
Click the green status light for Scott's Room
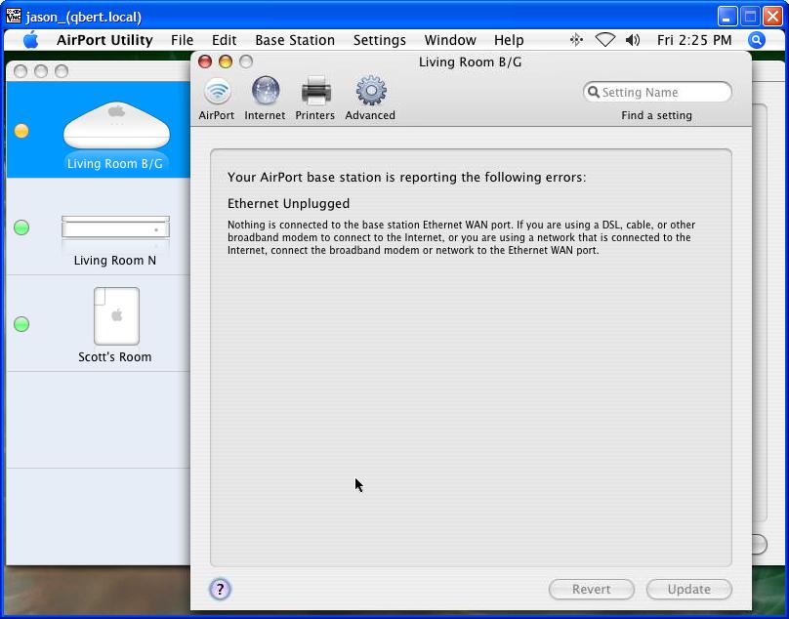[21, 324]
